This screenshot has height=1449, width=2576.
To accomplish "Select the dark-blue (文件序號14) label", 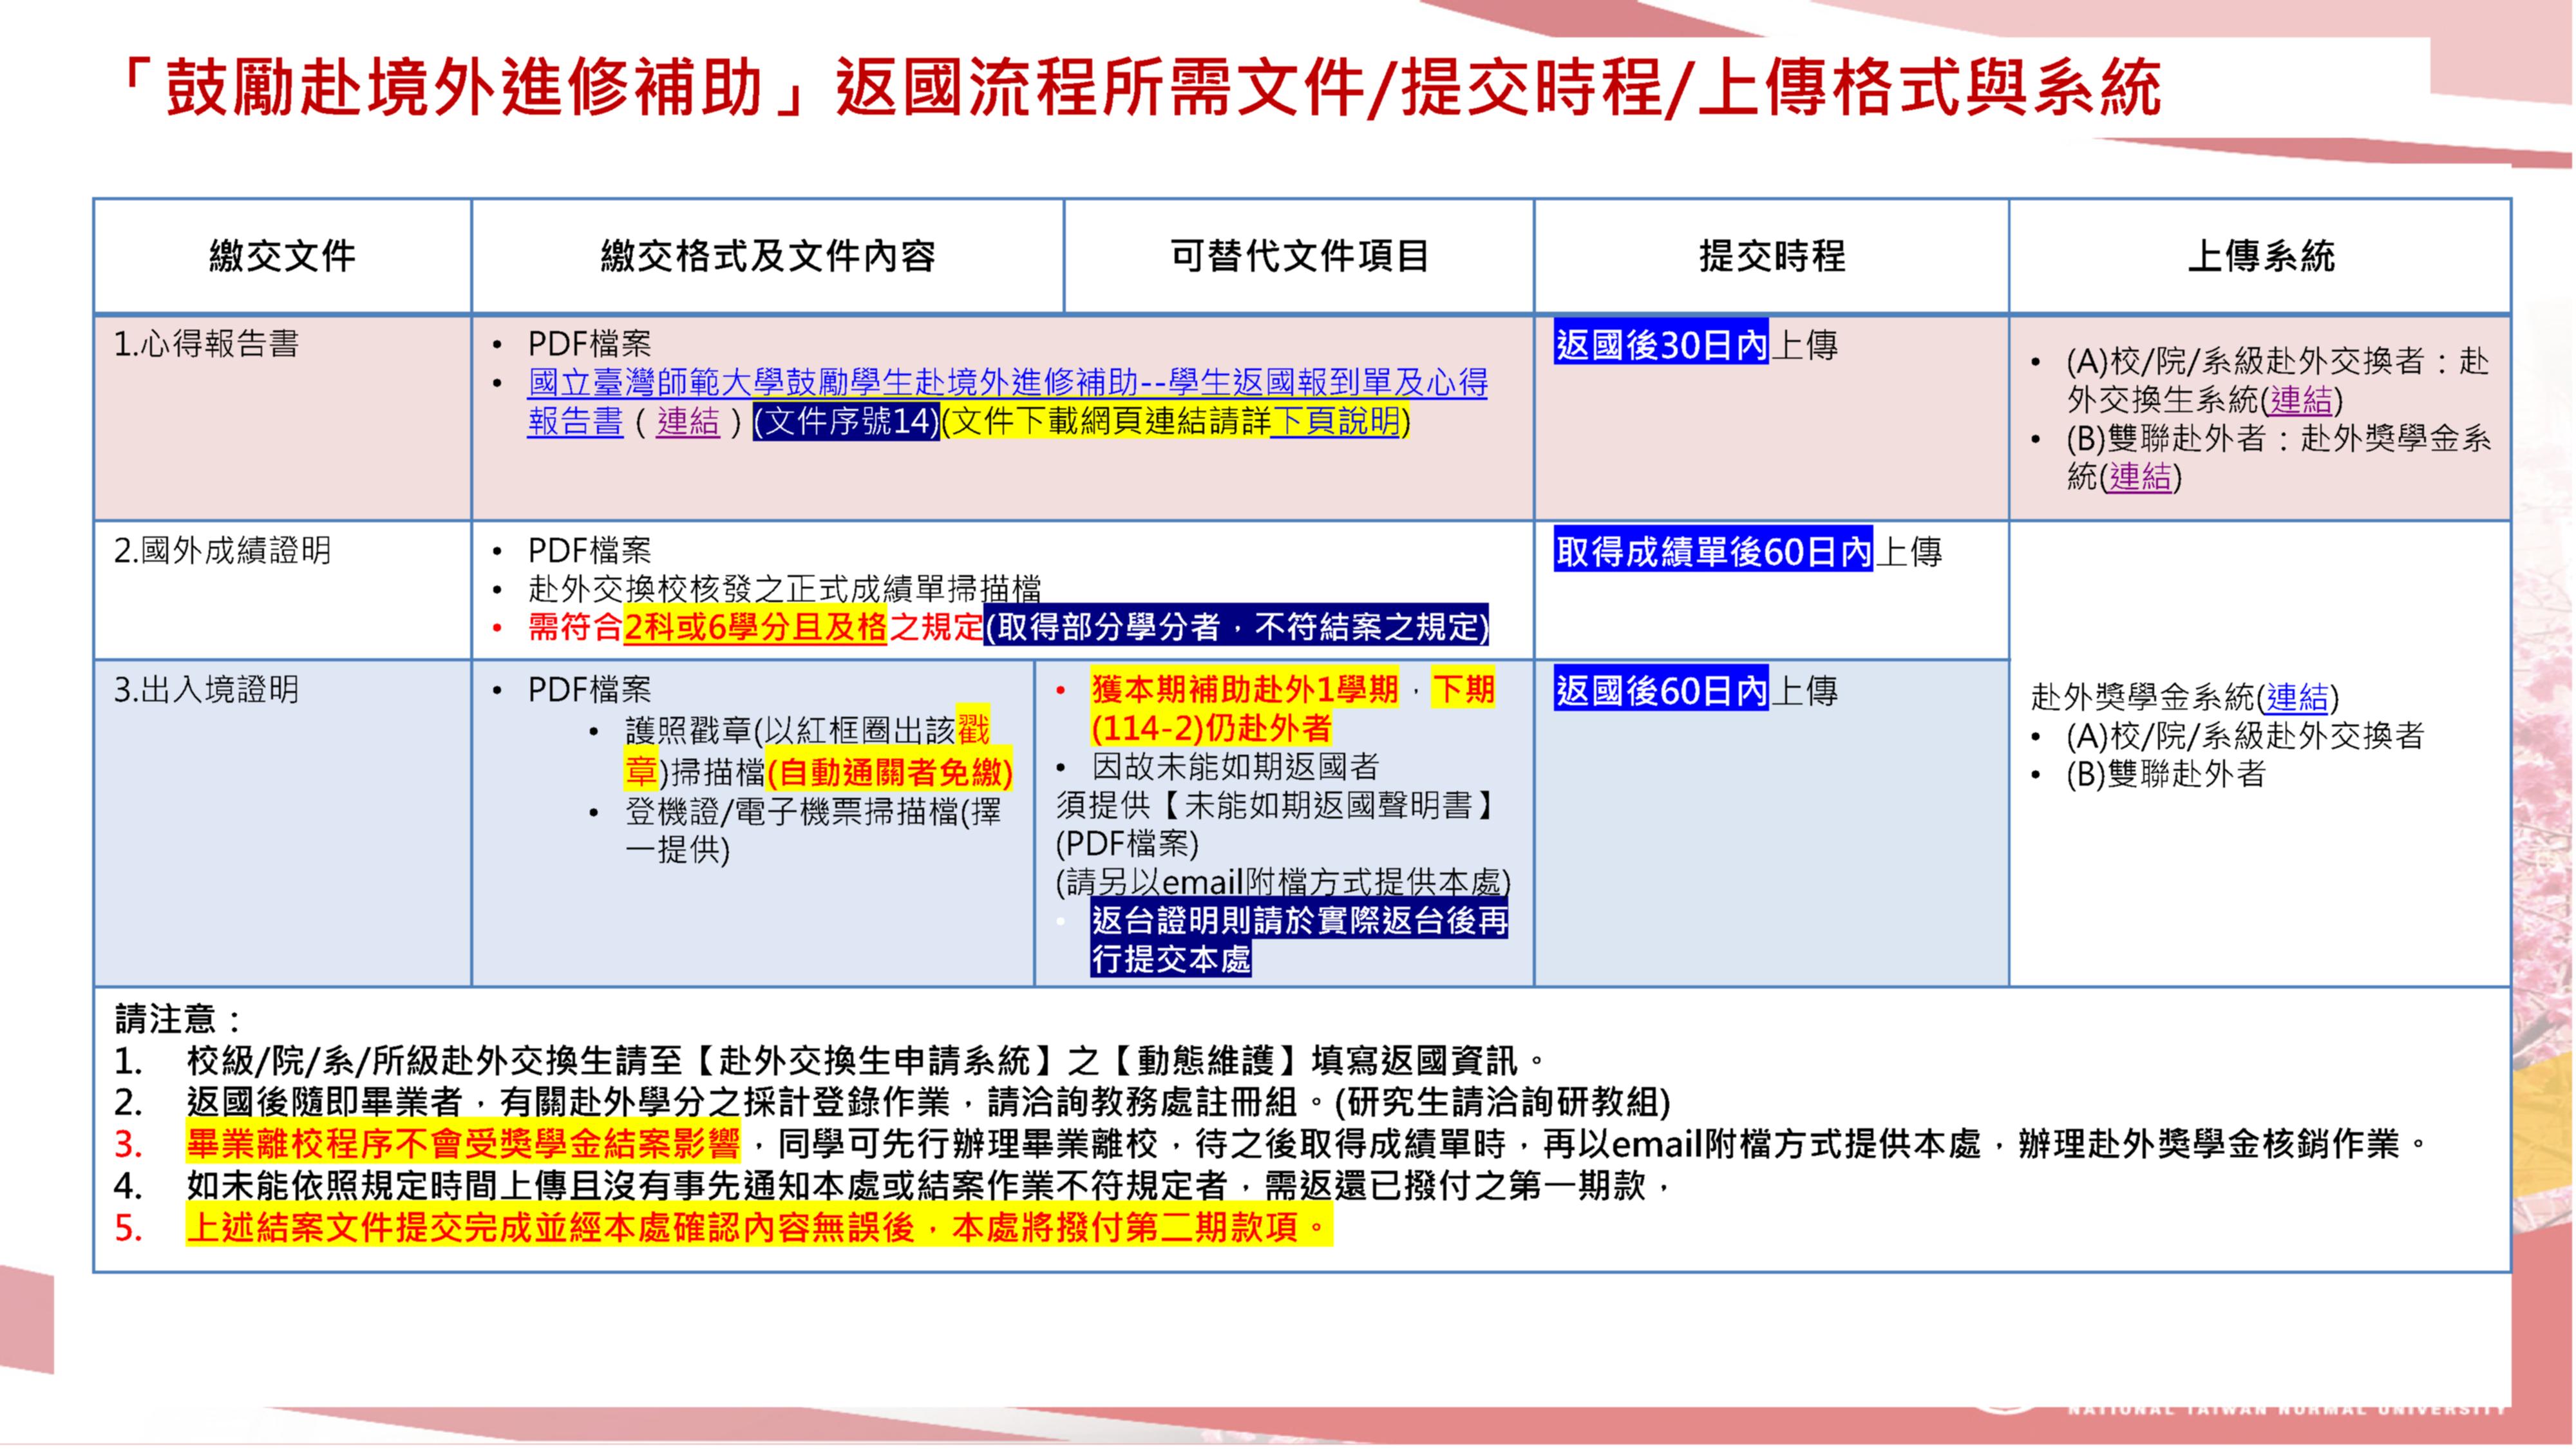I will point(846,422).
